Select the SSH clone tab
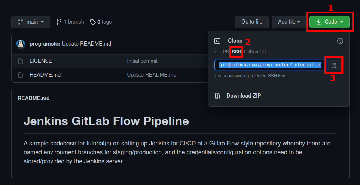The width and height of the screenshot is (360, 185). pos(237,52)
